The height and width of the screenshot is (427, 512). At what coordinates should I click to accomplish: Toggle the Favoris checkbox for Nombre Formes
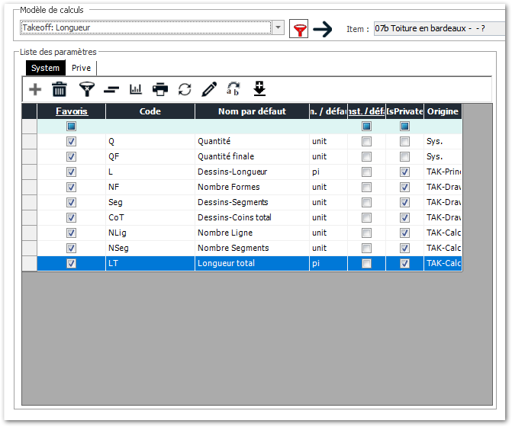tap(71, 188)
